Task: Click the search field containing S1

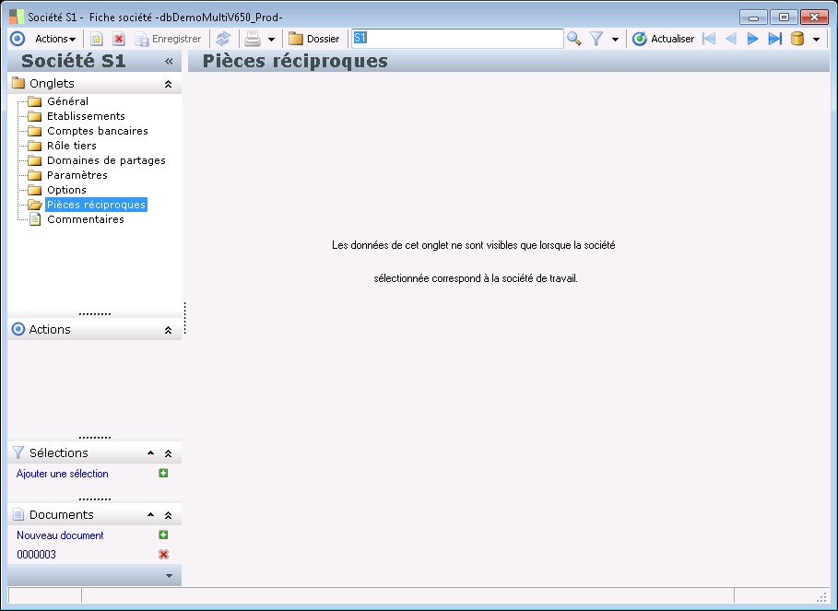Action: pos(457,39)
